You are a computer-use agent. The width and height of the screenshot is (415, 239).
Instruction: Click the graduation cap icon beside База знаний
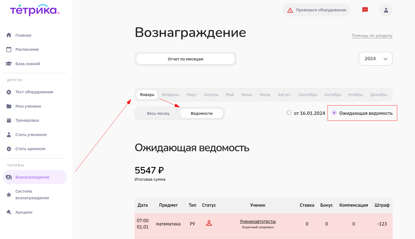pos(9,64)
